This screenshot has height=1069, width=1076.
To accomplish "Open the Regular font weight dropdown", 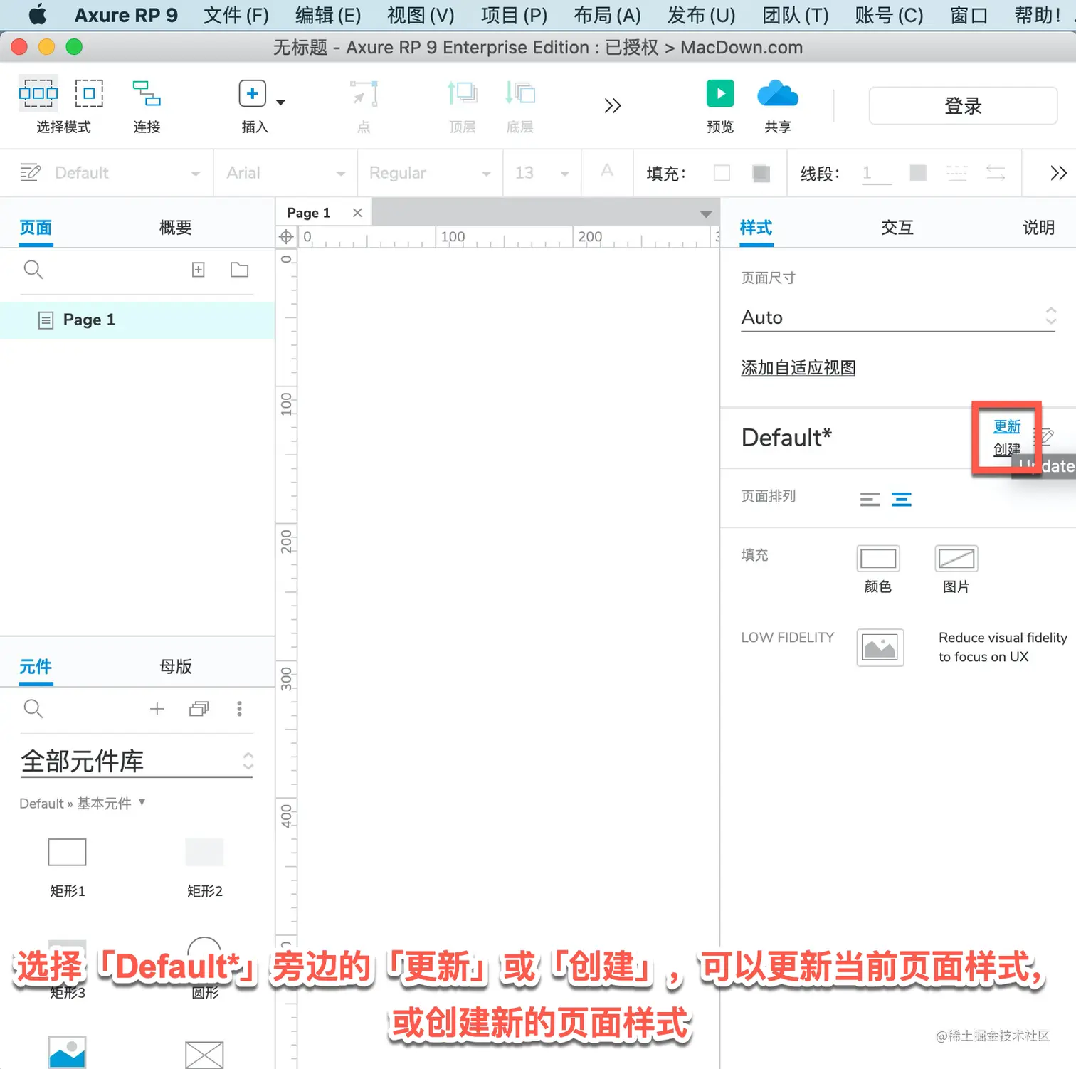I will point(430,173).
